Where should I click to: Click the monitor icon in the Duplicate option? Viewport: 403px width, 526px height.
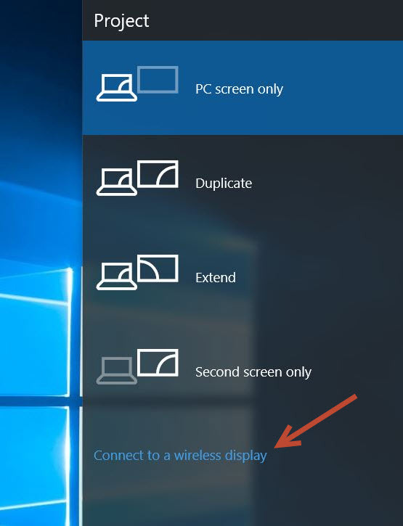(x=158, y=174)
